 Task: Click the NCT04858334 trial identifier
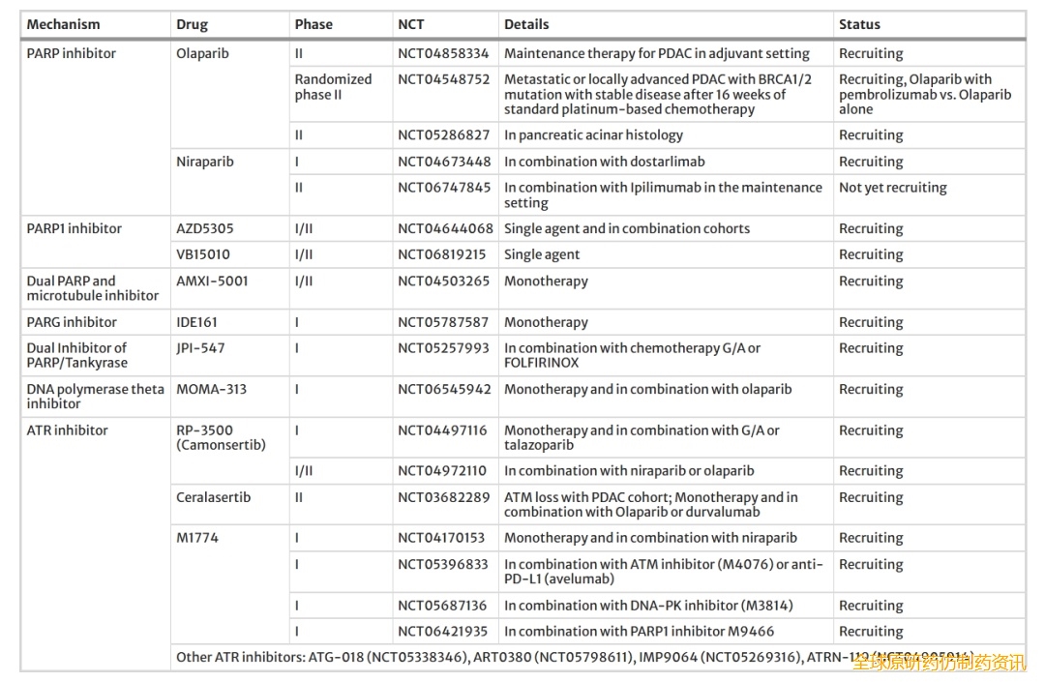pyautogui.click(x=443, y=54)
